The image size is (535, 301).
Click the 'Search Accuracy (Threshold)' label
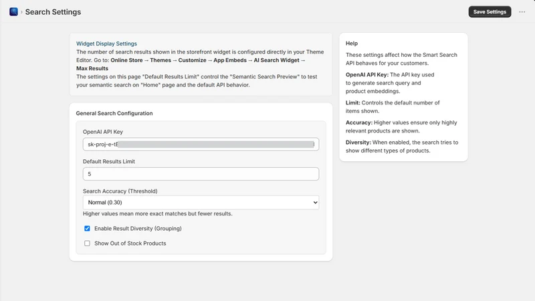pos(120,191)
